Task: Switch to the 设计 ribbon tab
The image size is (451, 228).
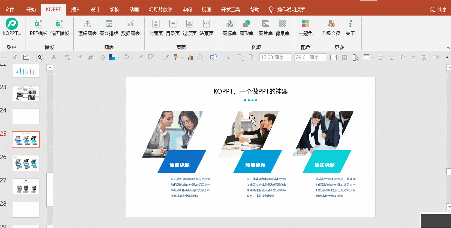Action: point(95,10)
